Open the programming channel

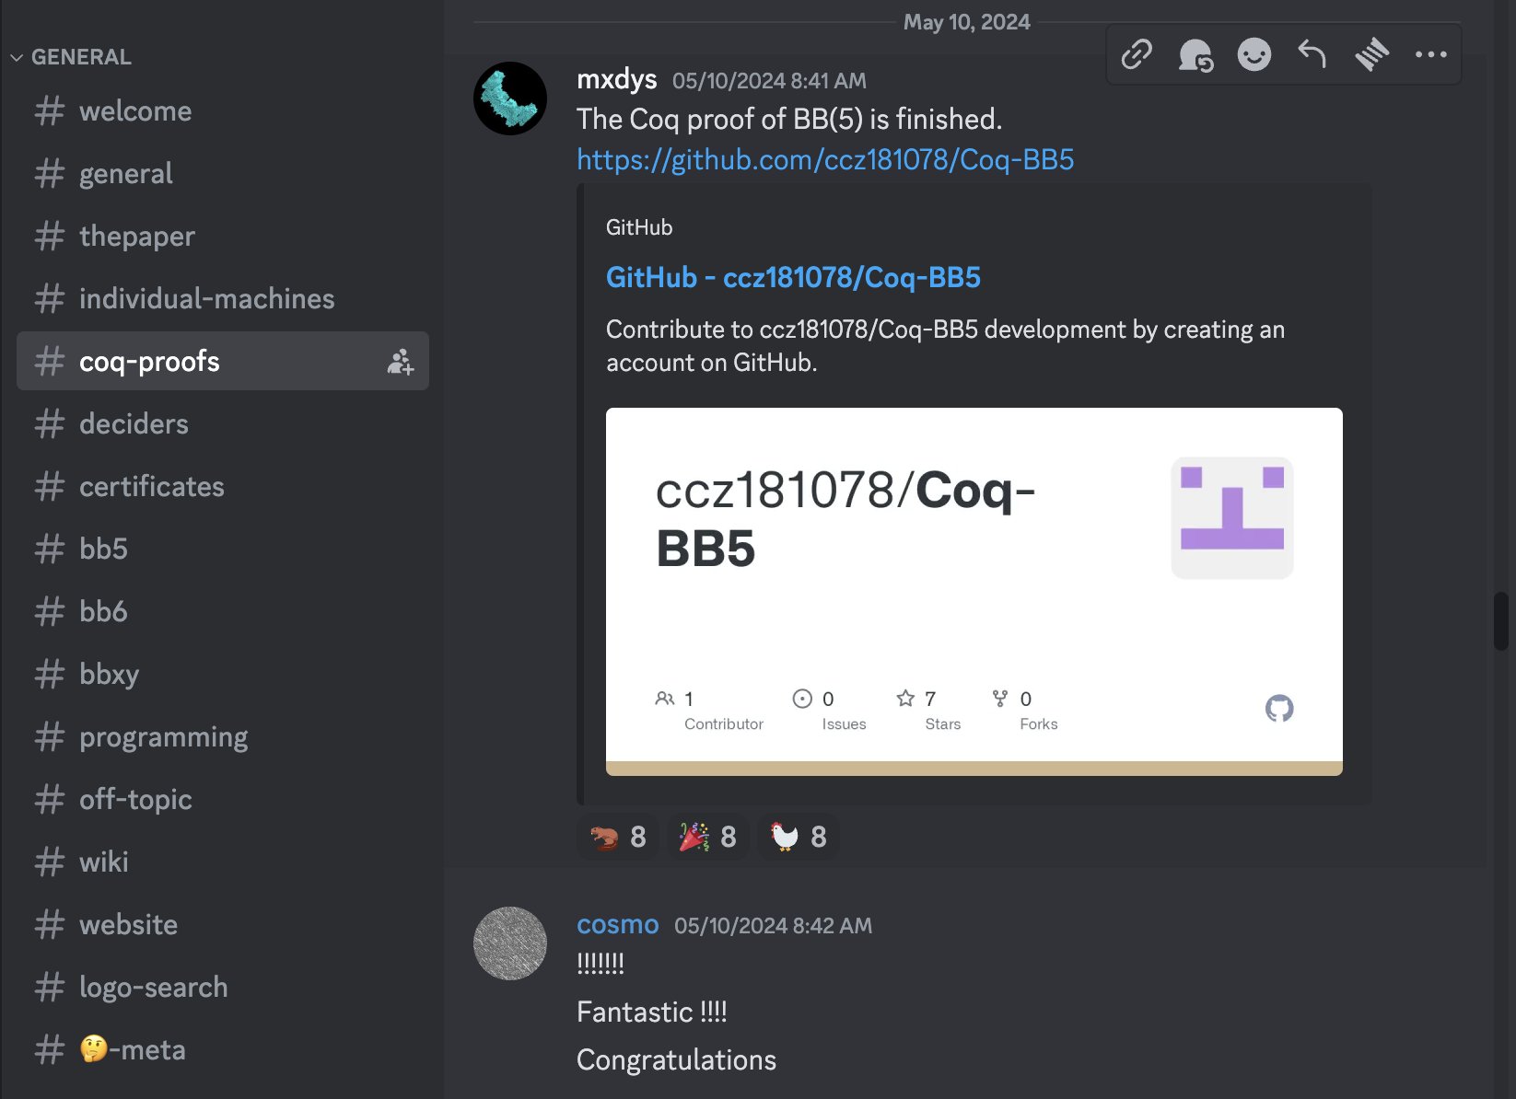(223, 737)
